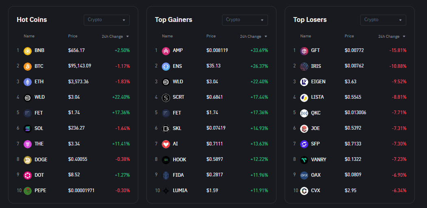Image resolution: width=427 pixels, height=208 pixels.
Task: Click the BNB coin icon
Action: 28,50
